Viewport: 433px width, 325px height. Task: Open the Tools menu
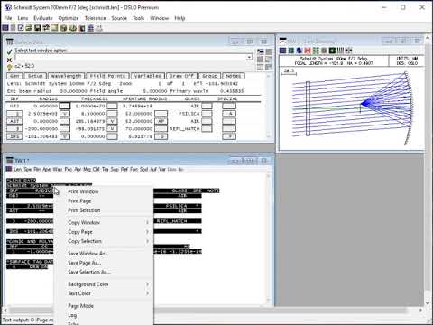point(138,18)
